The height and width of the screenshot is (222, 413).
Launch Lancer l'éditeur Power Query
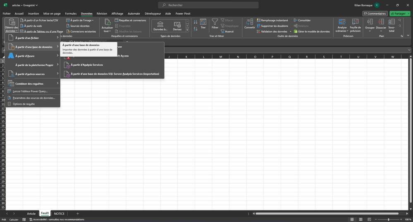point(33,91)
